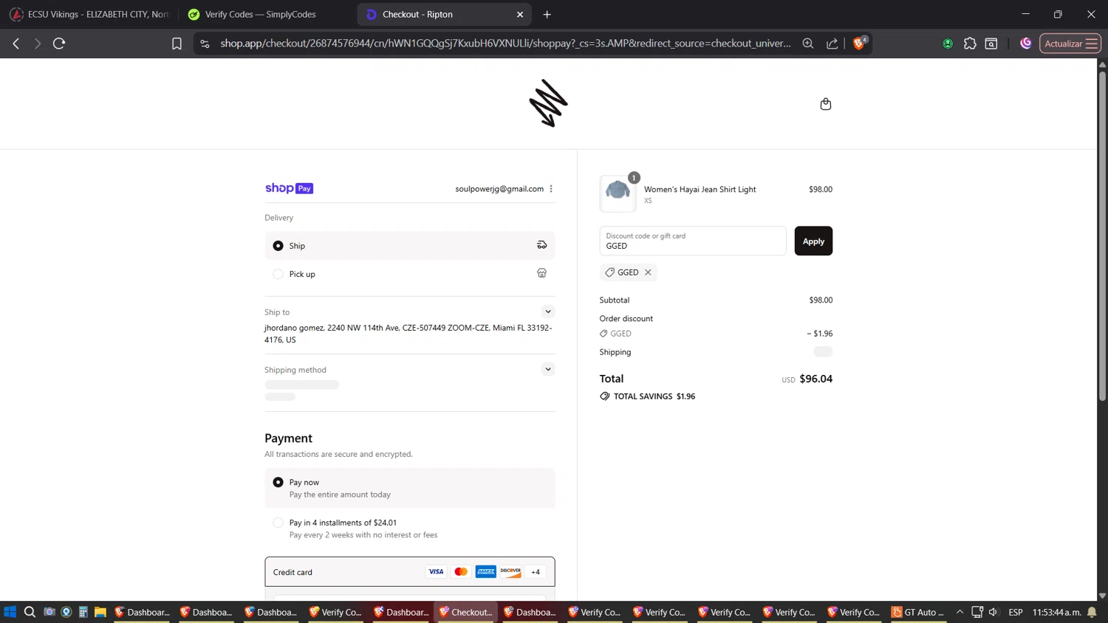Go back to the previous page
This screenshot has height=623, width=1108.
tap(16, 44)
